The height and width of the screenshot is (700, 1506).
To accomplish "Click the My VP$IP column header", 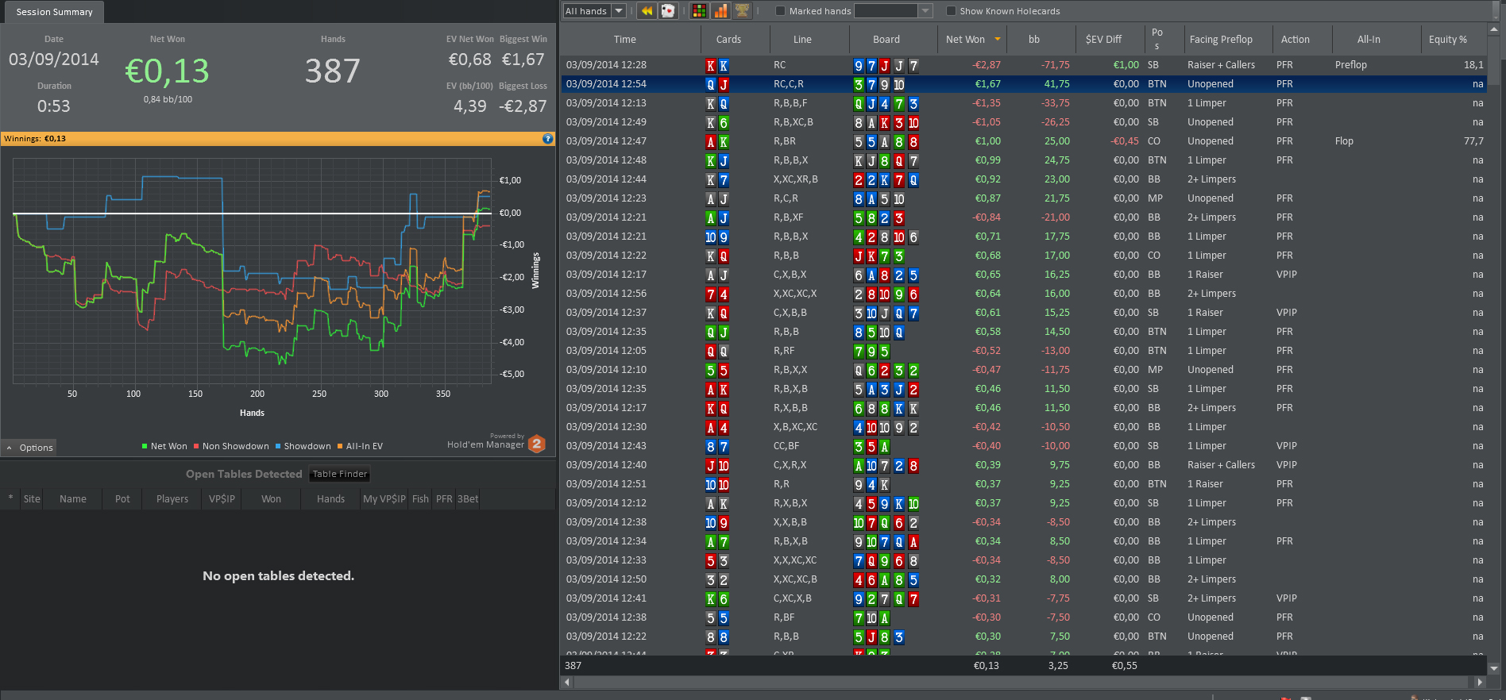I will coord(384,498).
